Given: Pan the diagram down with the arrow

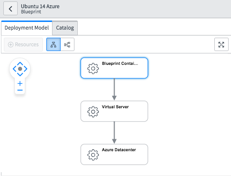Looking at the screenshot, I should pos(20,74).
